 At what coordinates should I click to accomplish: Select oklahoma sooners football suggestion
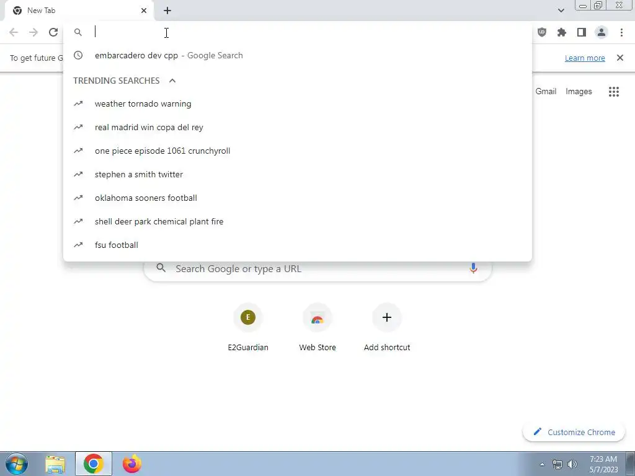coord(298,198)
